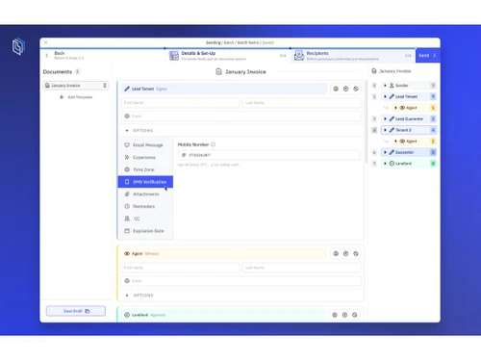This screenshot has height=361, width=481.
Task: Click the clock icon on Landlord card
Action: click(344, 315)
